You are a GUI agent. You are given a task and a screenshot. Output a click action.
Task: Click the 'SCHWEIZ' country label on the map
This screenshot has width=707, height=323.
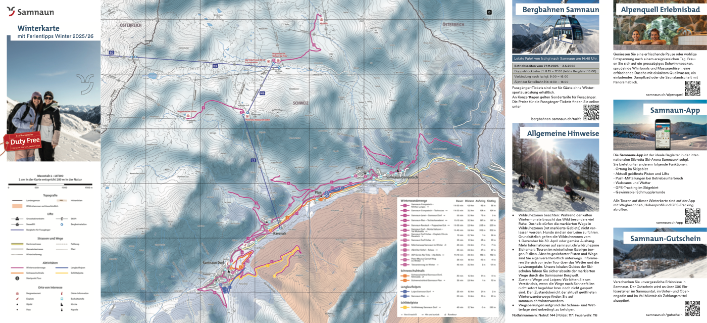coord(300,103)
